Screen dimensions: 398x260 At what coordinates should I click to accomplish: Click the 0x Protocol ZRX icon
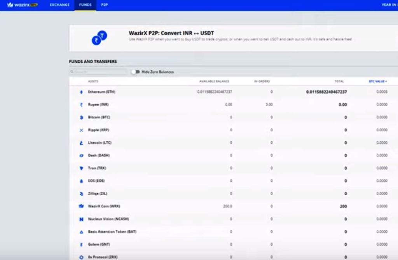point(82,257)
